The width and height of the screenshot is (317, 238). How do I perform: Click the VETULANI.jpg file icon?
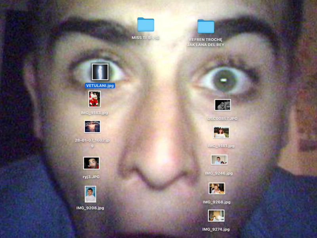point(100,72)
